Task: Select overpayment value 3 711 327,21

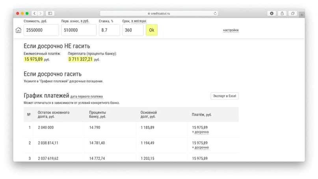Action: click(80, 59)
